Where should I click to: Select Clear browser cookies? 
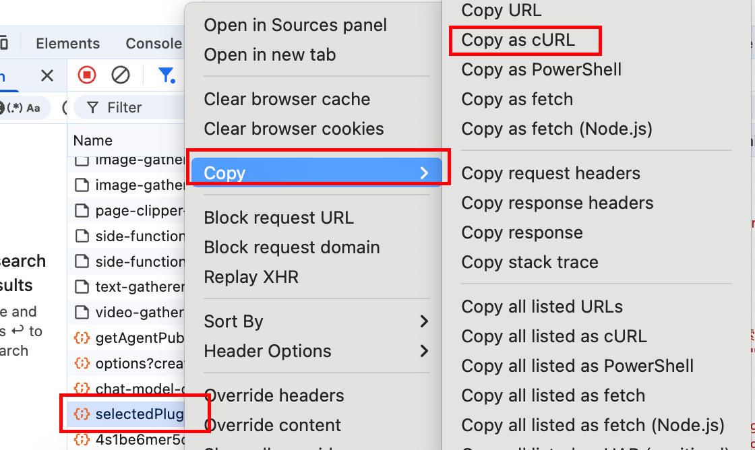tap(294, 129)
